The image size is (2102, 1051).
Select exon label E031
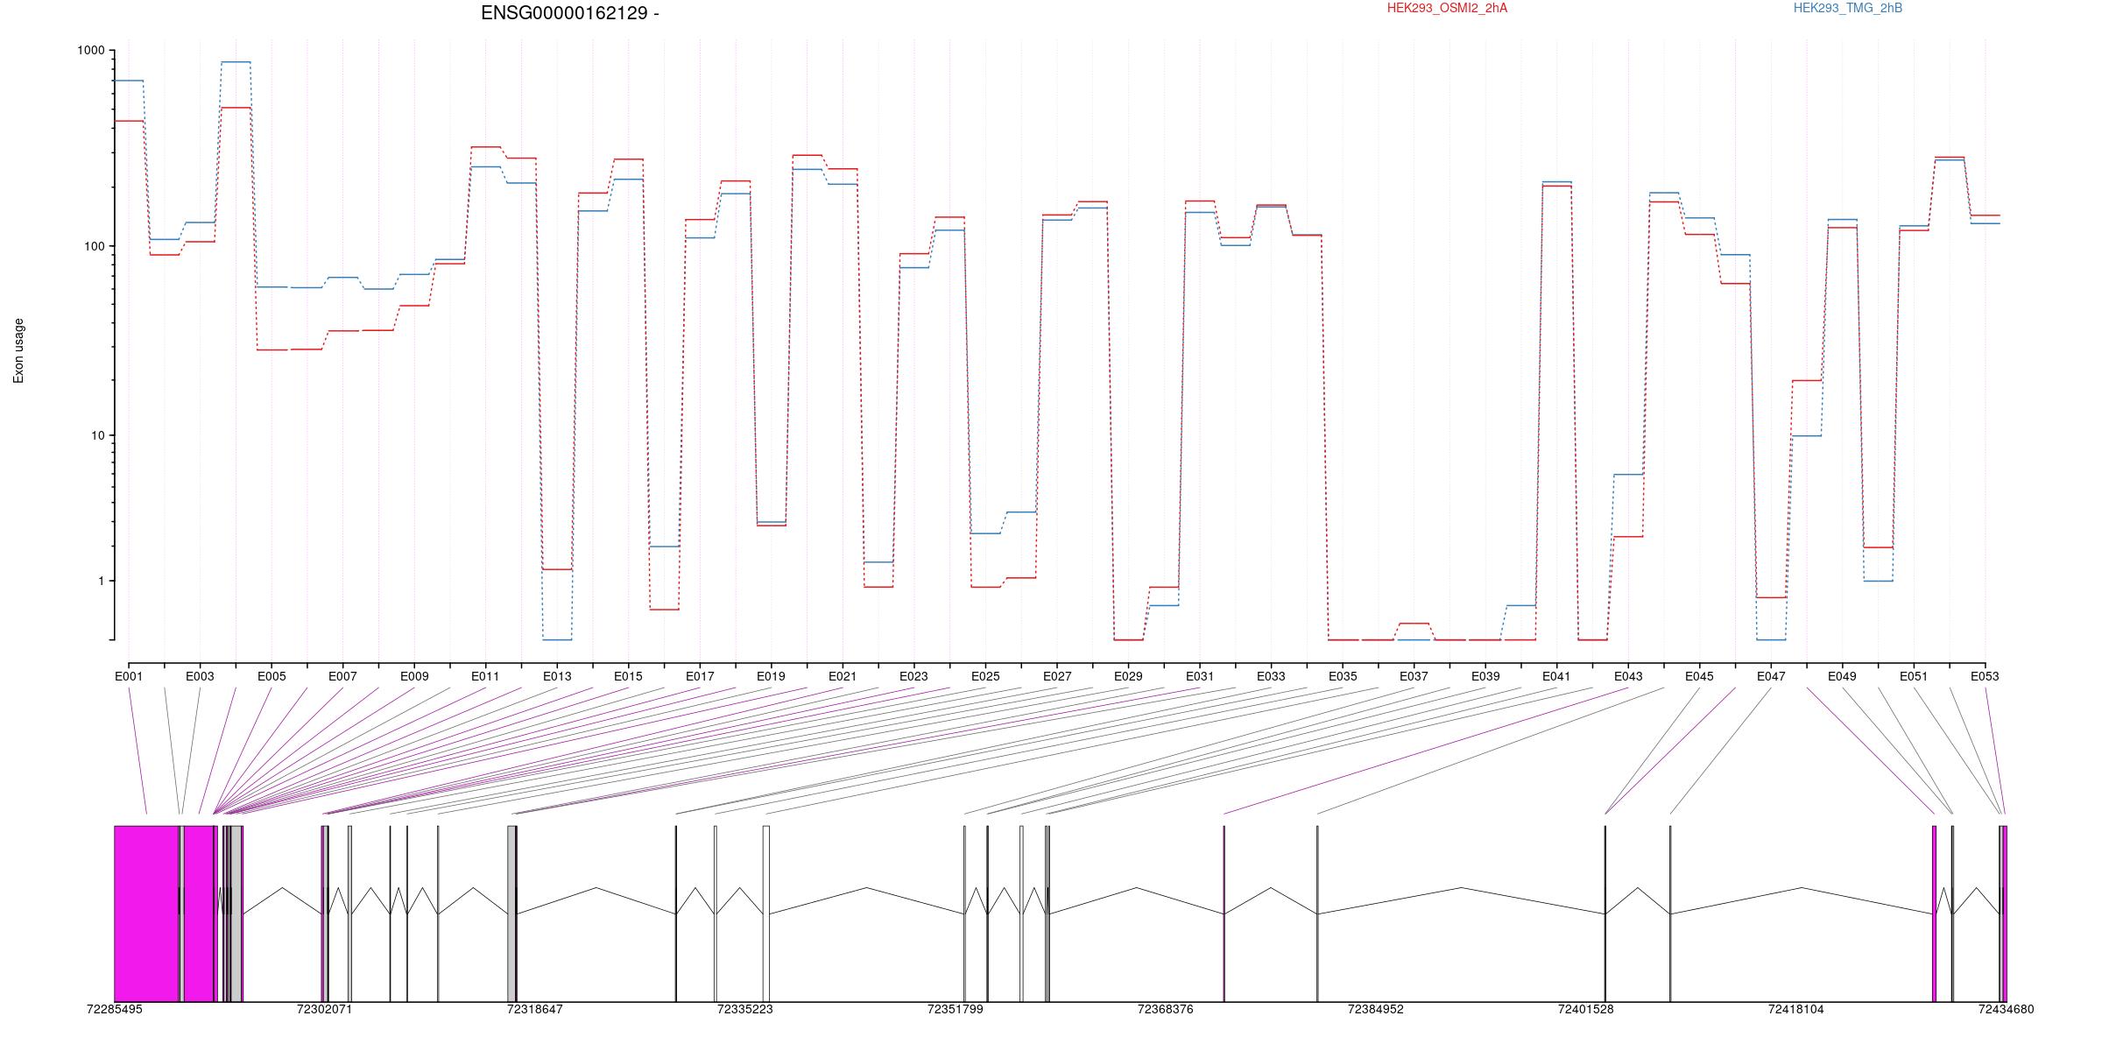pyautogui.click(x=1200, y=676)
